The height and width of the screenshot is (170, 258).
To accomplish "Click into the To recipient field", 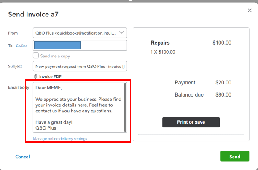I will coord(80,45).
